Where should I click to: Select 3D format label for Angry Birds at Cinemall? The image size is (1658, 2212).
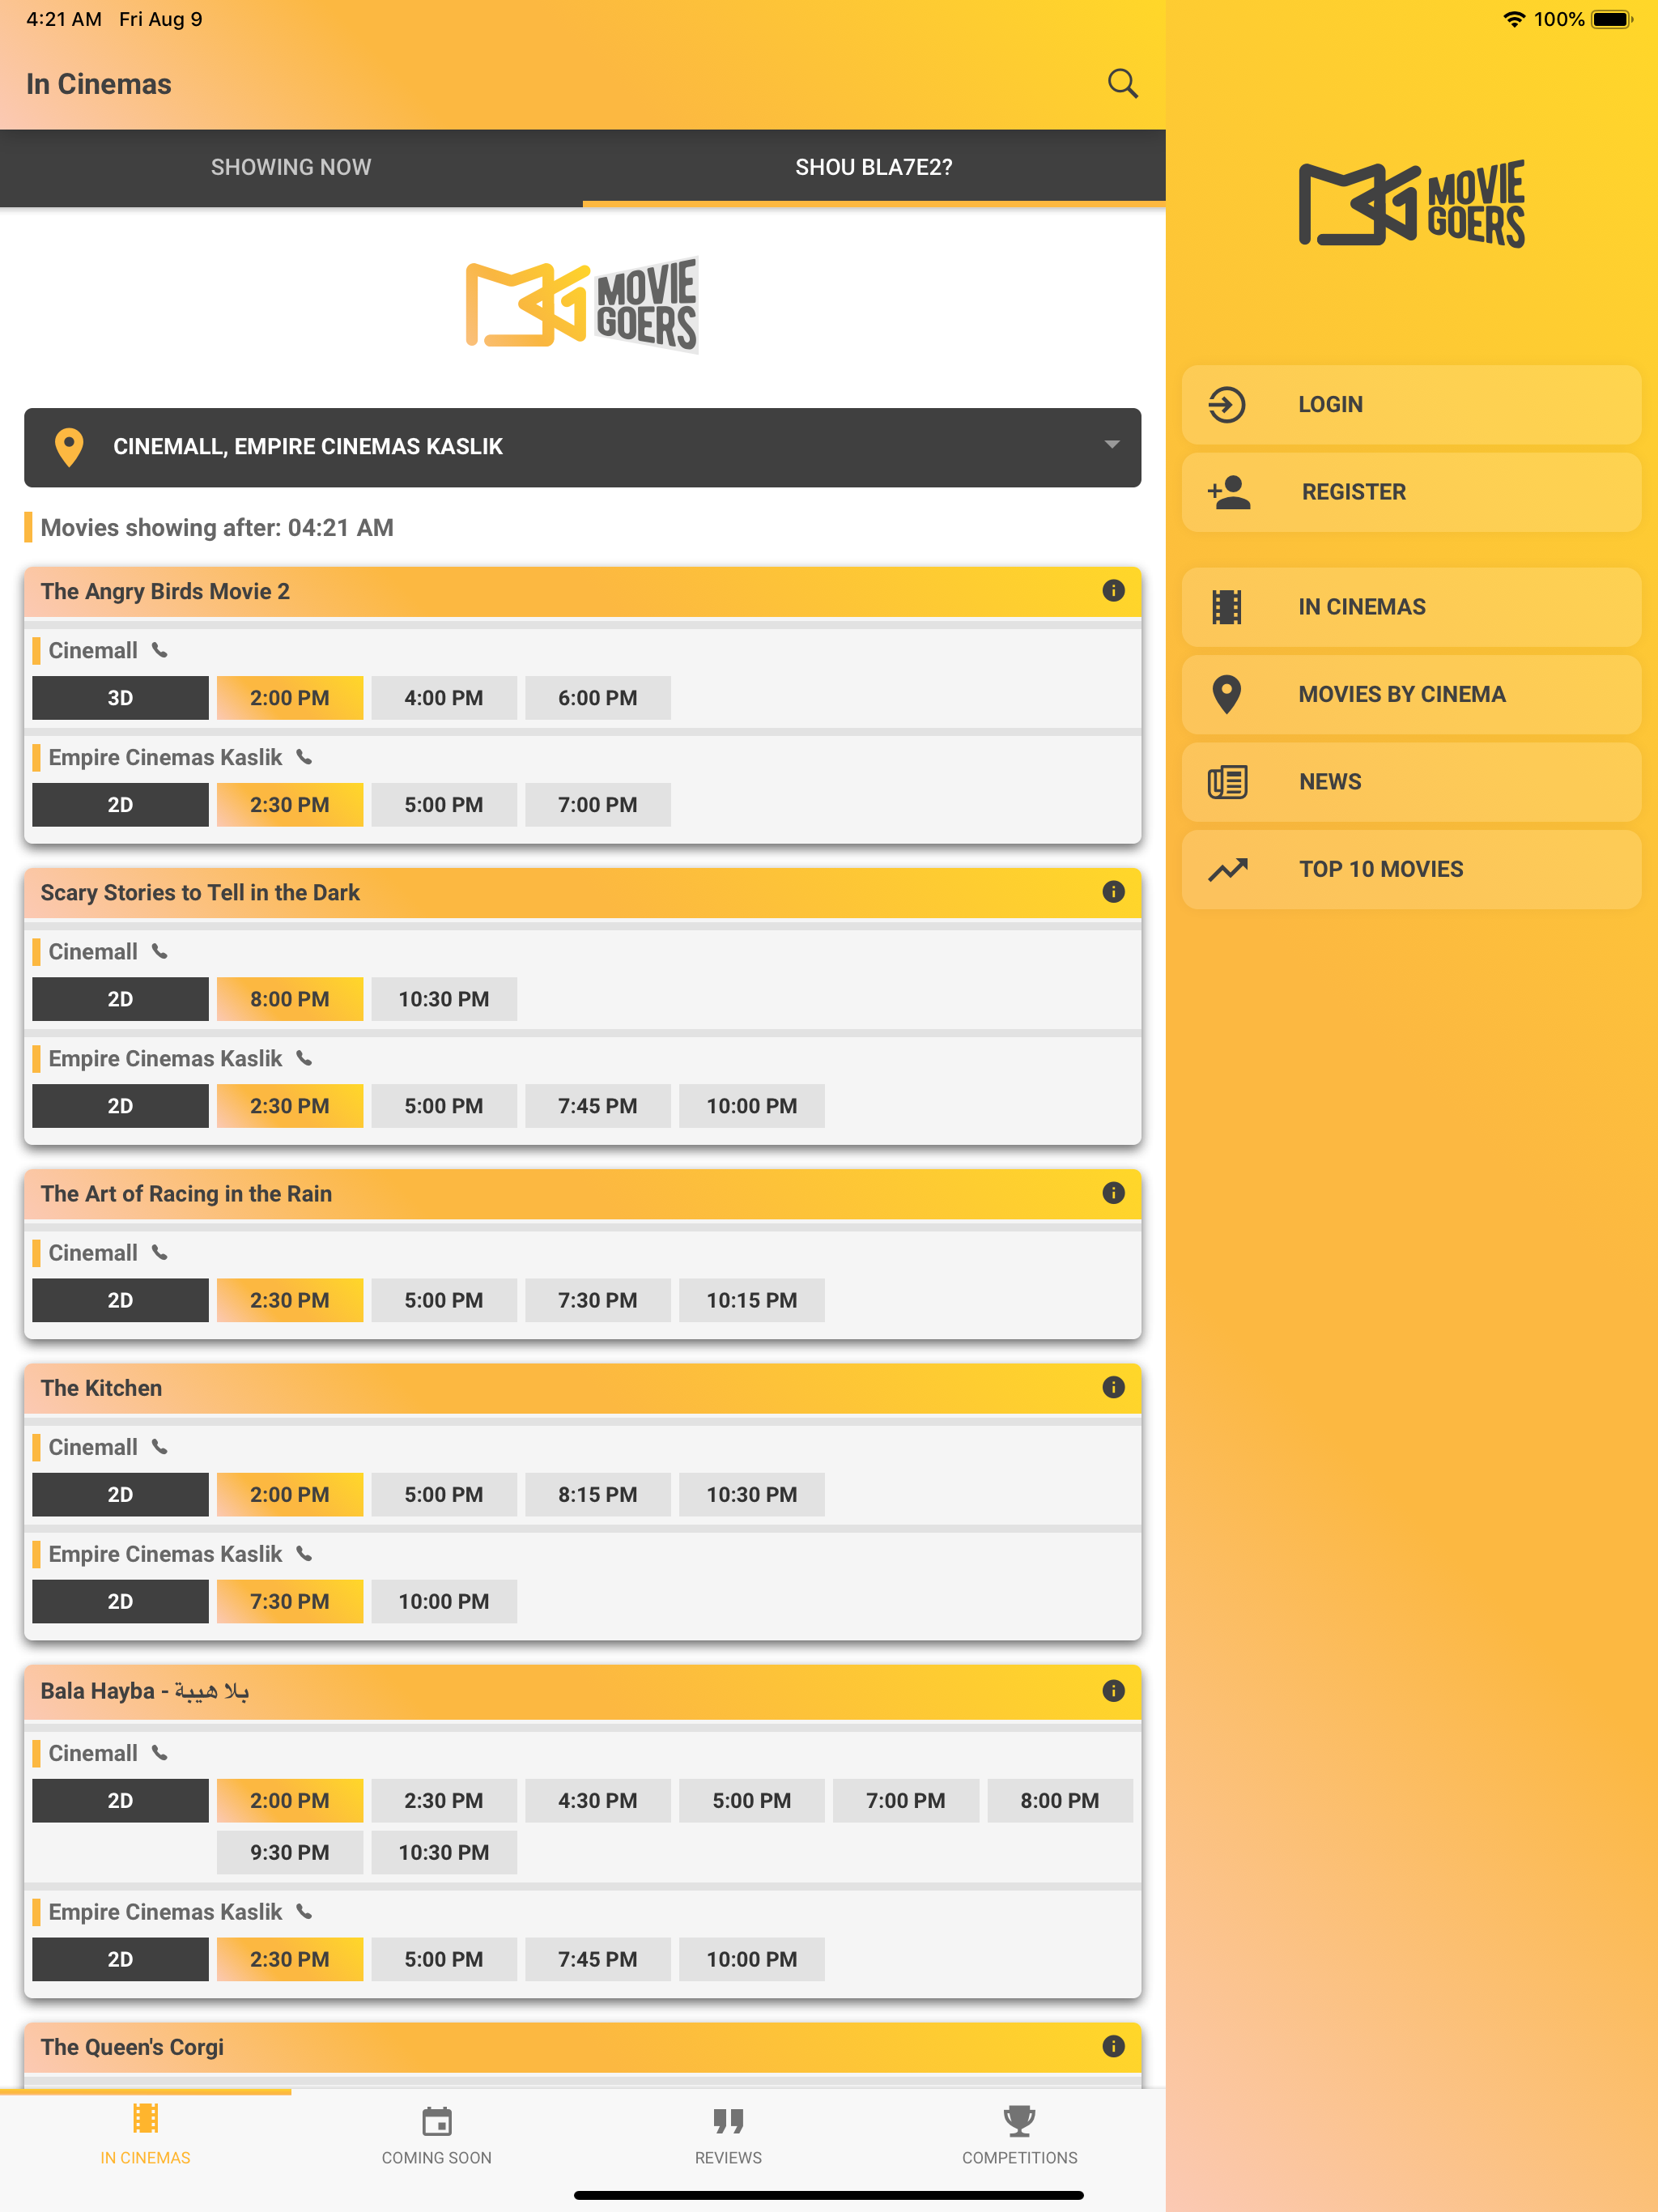point(120,698)
